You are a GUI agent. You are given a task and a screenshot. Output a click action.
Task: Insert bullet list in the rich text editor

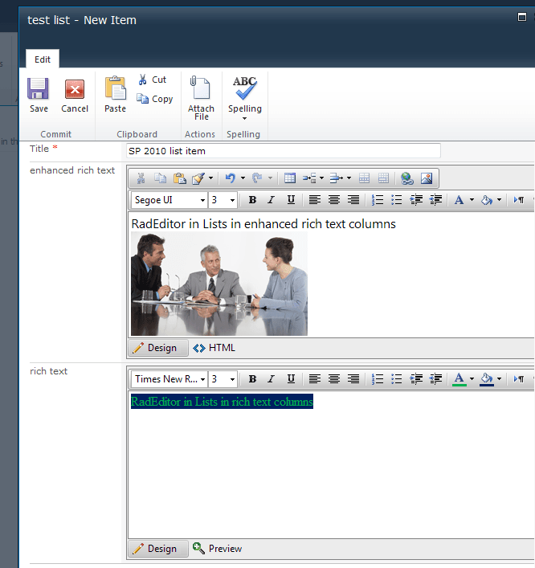point(397,379)
